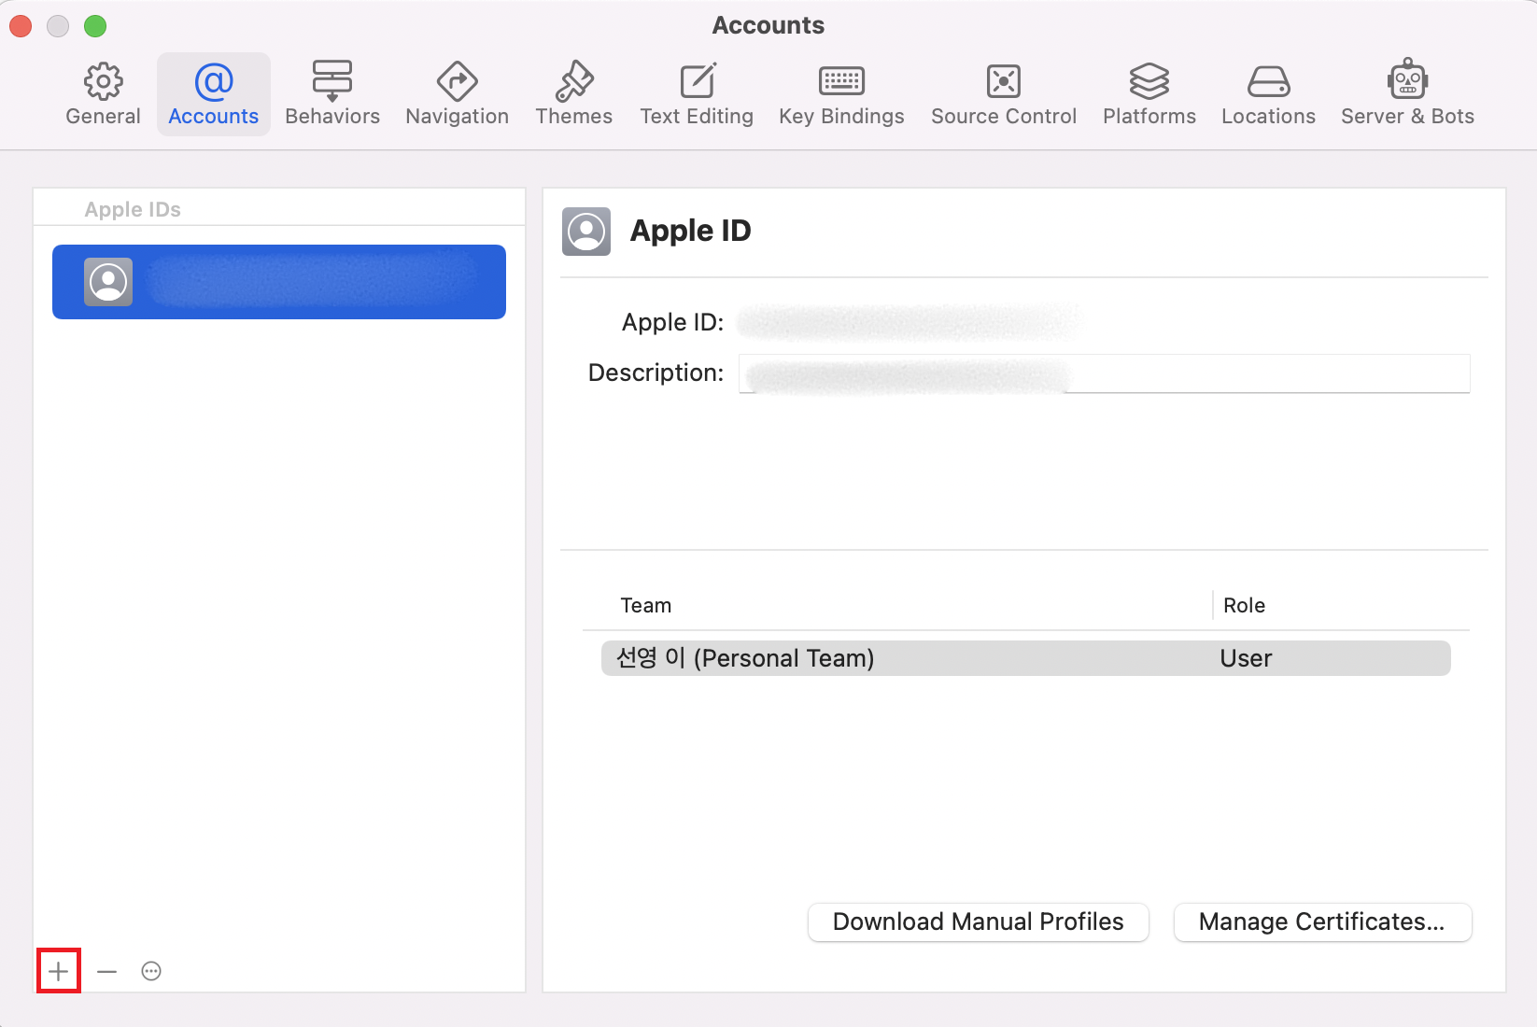Zoom the Accounts window with green button
This screenshot has height=1027, width=1537.
(95, 26)
